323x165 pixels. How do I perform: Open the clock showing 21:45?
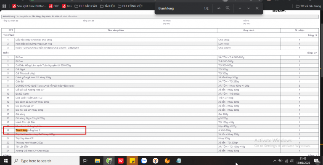coord(303,160)
